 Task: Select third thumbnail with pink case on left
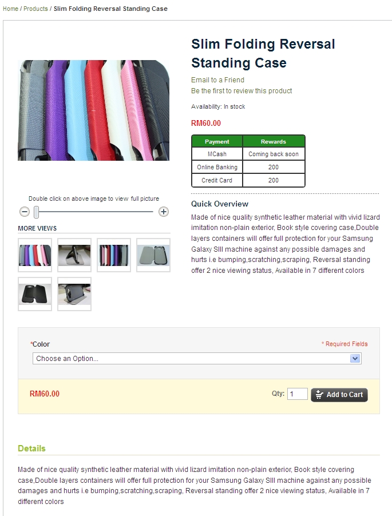(114, 255)
